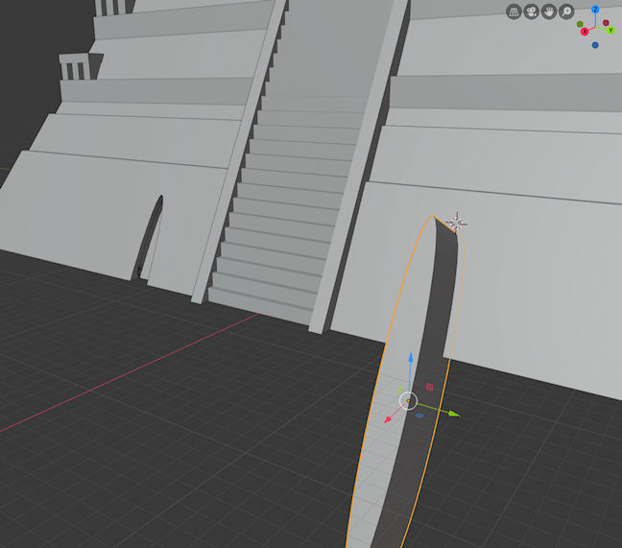Click the blue Z axis on navigation gizmo
This screenshot has height=548, width=622.
pos(595,11)
